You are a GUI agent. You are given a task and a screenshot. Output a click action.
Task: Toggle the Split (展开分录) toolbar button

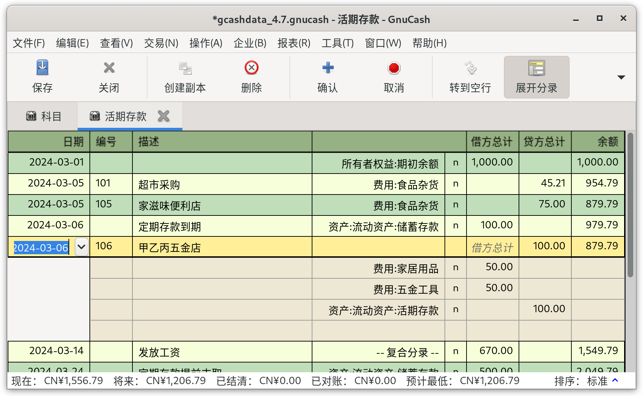[x=537, y=77]
